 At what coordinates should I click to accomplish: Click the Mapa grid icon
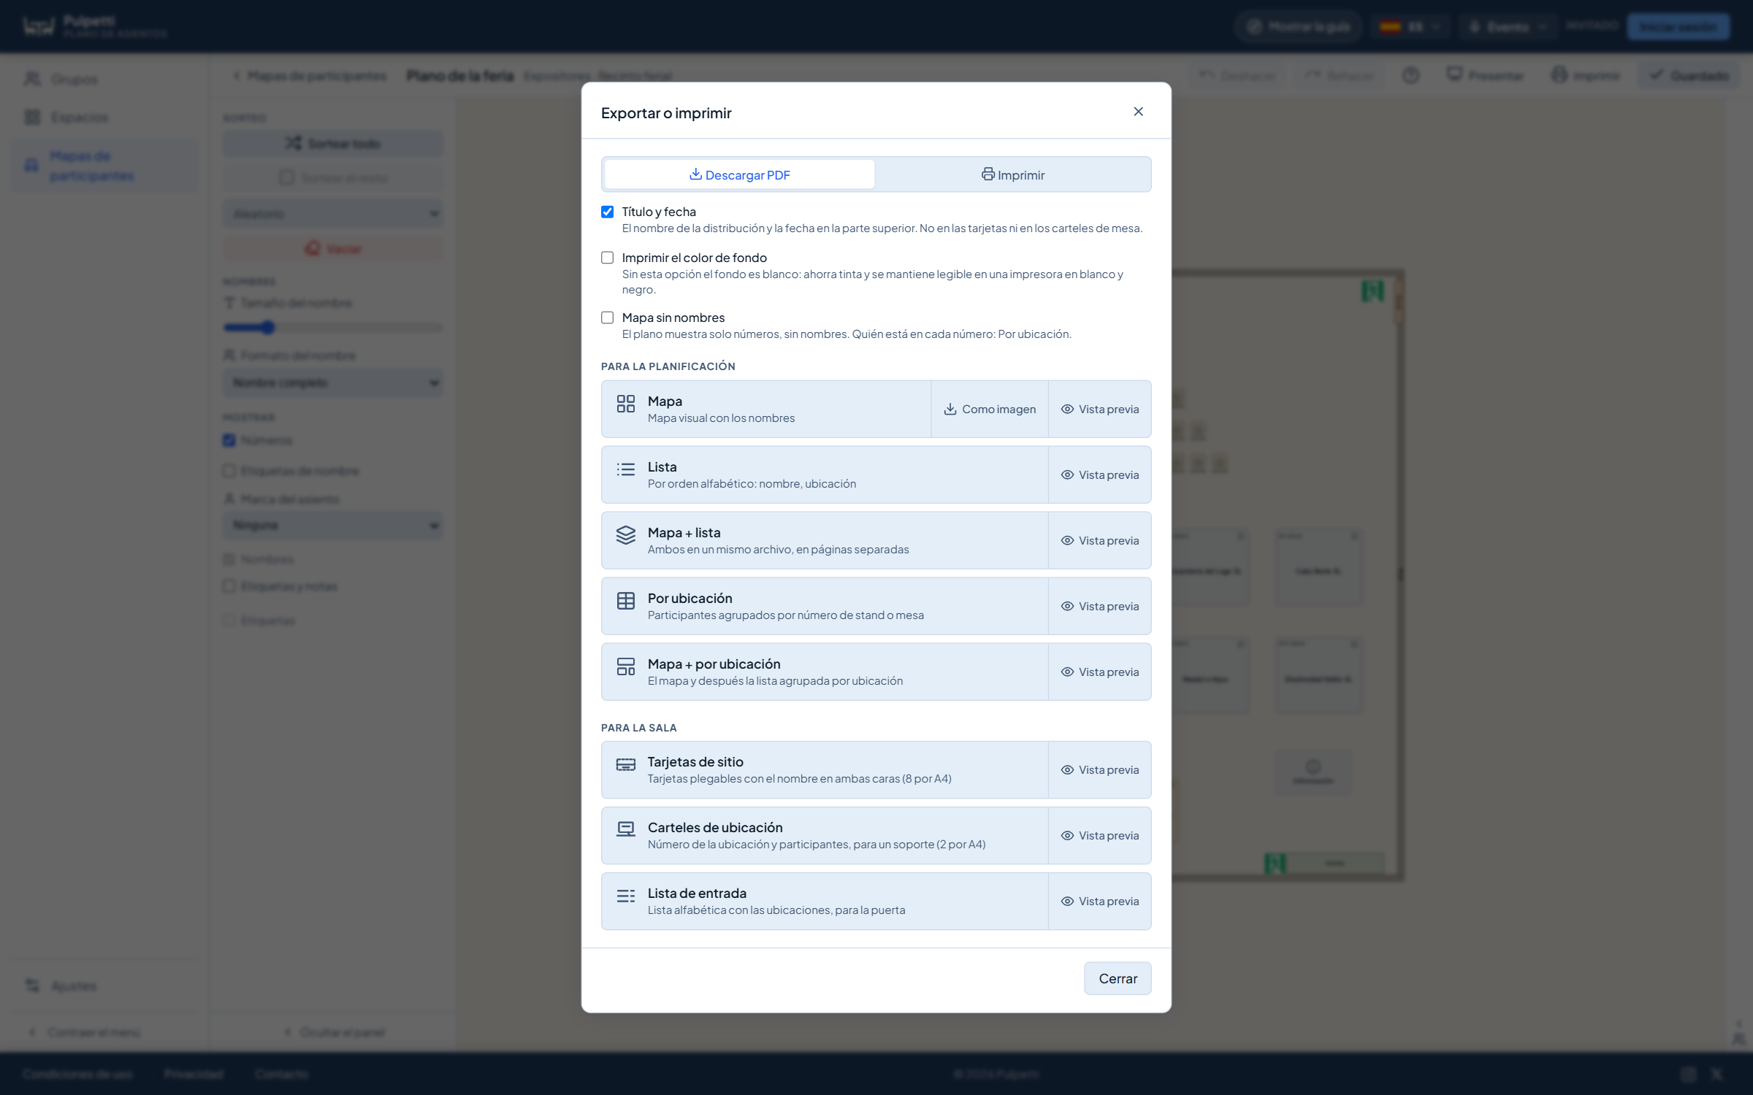point(625,404)
